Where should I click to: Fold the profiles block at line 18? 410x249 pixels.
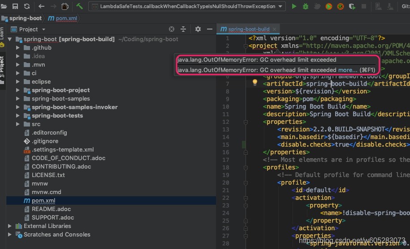click(246, 168)
